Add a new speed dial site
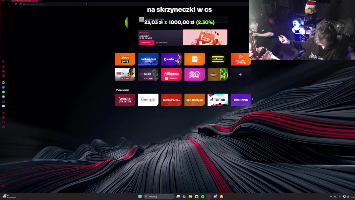355x200 pixels. pyautogui.click(x=240, y=74)
